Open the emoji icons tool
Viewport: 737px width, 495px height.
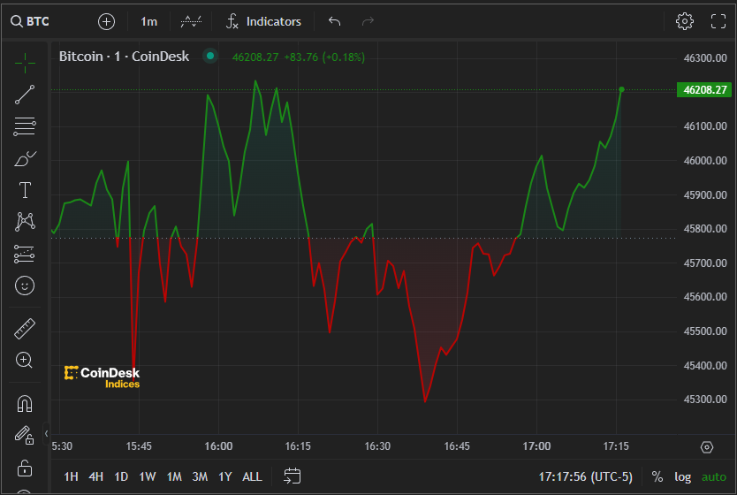point(25,286)
